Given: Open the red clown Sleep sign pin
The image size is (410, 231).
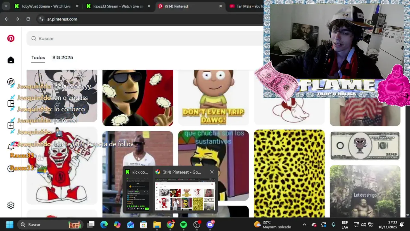Looking at the screenshot, I should [x=62, y=166].
